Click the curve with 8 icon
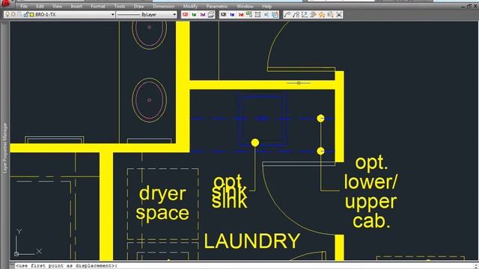 (296, 14)
